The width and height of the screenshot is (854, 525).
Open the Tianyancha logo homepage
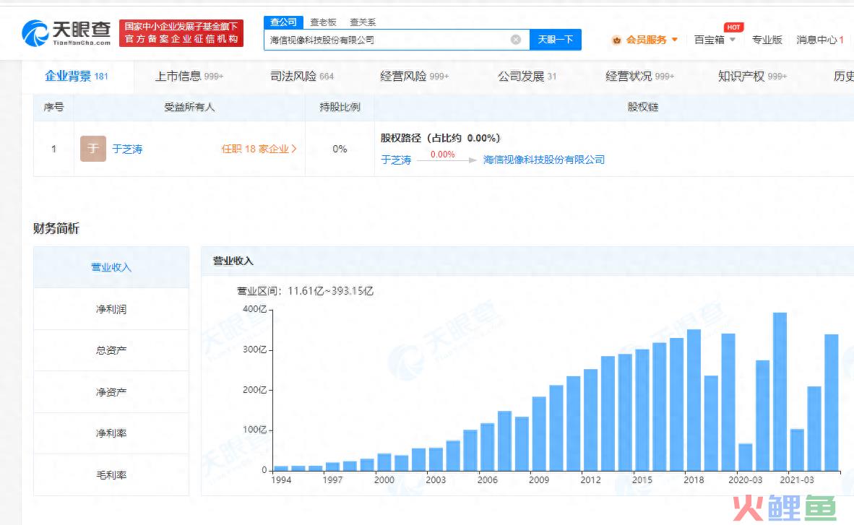[66, 33]
